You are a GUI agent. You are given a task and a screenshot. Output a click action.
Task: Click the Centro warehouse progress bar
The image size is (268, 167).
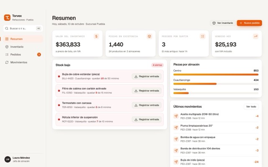click(216, 74)
